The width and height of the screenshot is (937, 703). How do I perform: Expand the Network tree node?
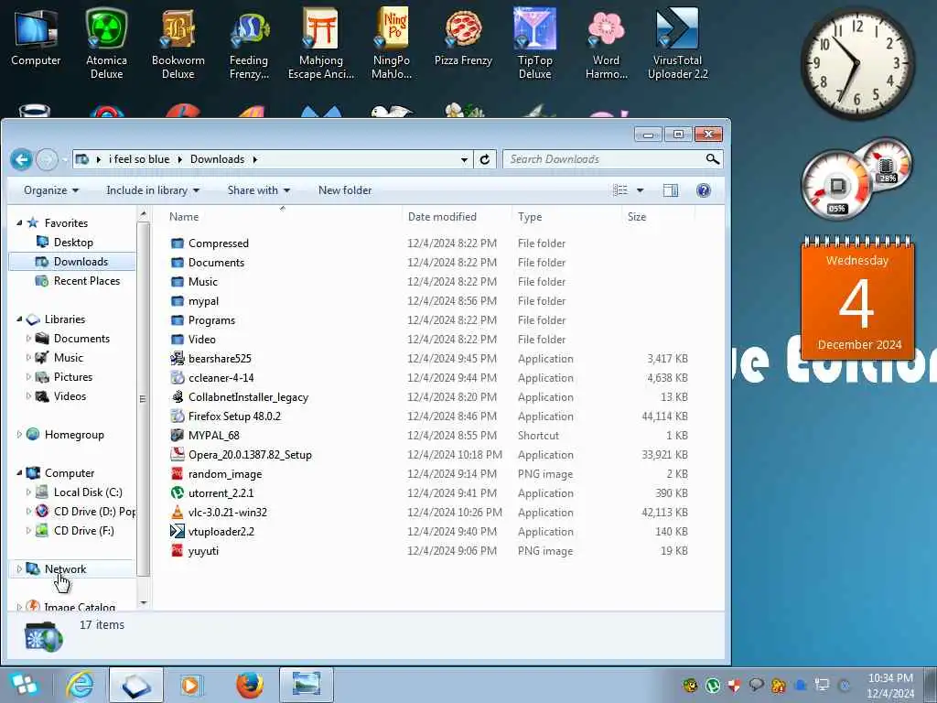[x=19, y=569]
